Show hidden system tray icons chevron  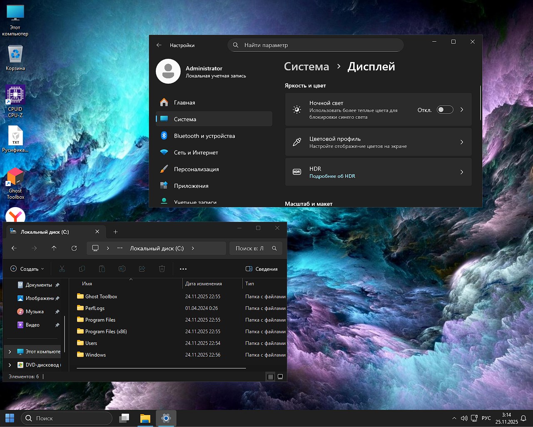coord(454,418)
